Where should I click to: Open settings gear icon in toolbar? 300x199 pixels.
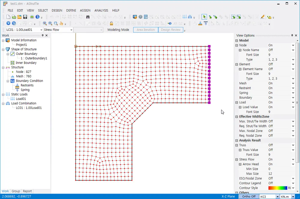[x=140, y=17]
